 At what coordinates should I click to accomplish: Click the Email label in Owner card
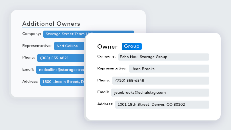103,92
